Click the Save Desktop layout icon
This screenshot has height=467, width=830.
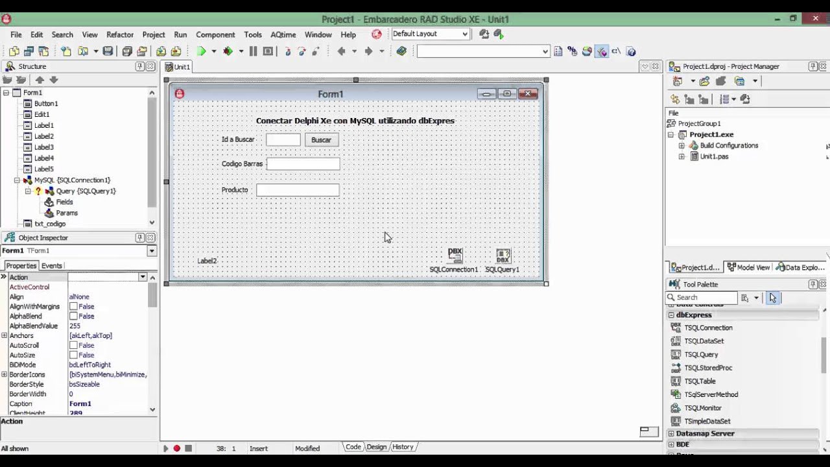[484, 34]
